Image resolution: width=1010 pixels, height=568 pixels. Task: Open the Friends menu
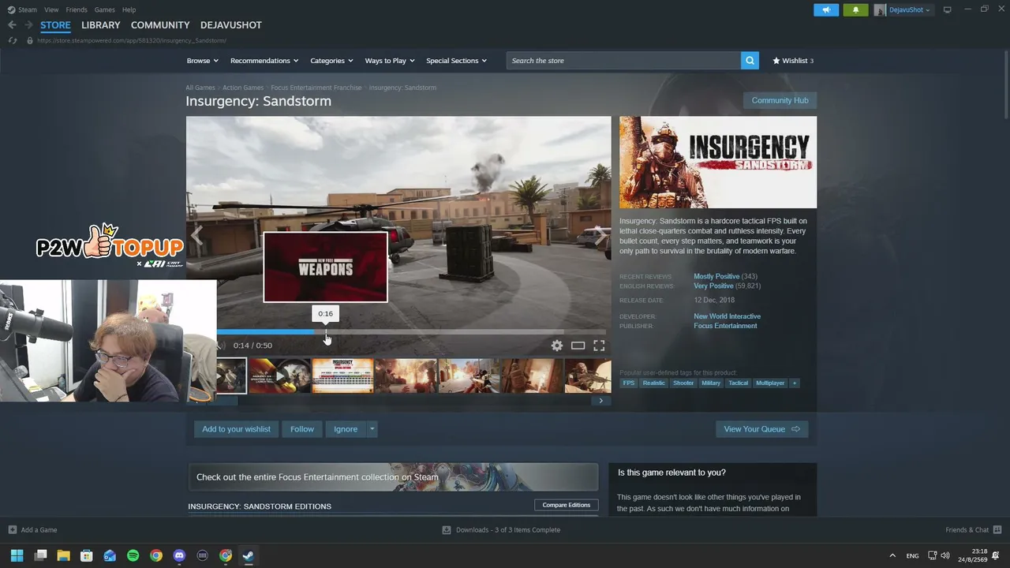pos(77,9)
